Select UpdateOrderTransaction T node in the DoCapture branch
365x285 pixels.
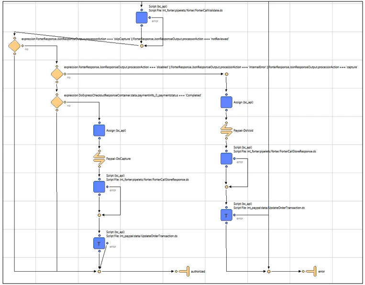point(99,243)
